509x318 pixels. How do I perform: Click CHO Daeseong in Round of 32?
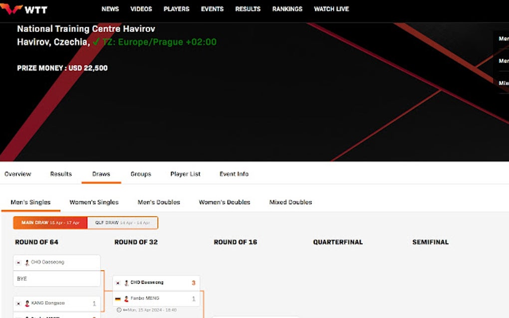click(x=147, y=282)
